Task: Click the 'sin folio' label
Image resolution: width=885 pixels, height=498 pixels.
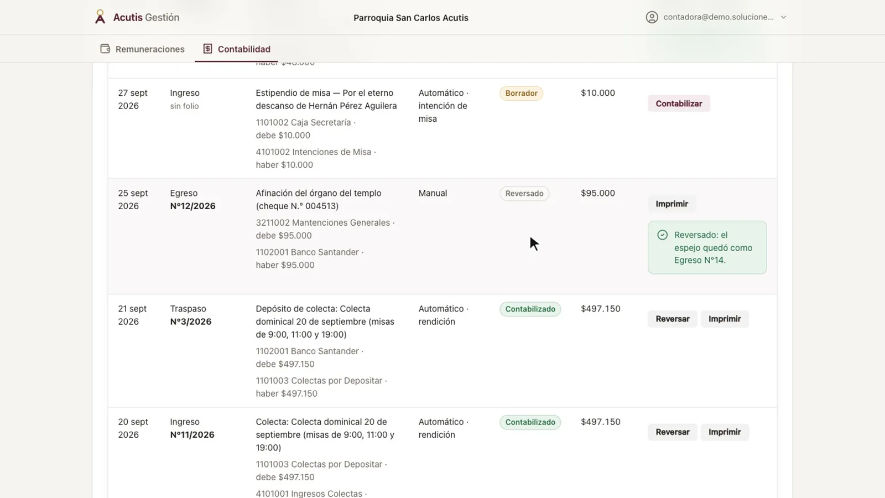Action: coord(184,106)
